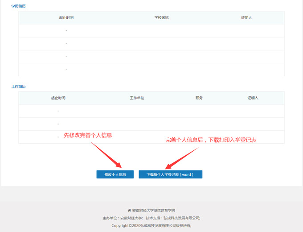Click 职务 column header
This screenshot has width=303, height=232.
[x=199, y=98]
